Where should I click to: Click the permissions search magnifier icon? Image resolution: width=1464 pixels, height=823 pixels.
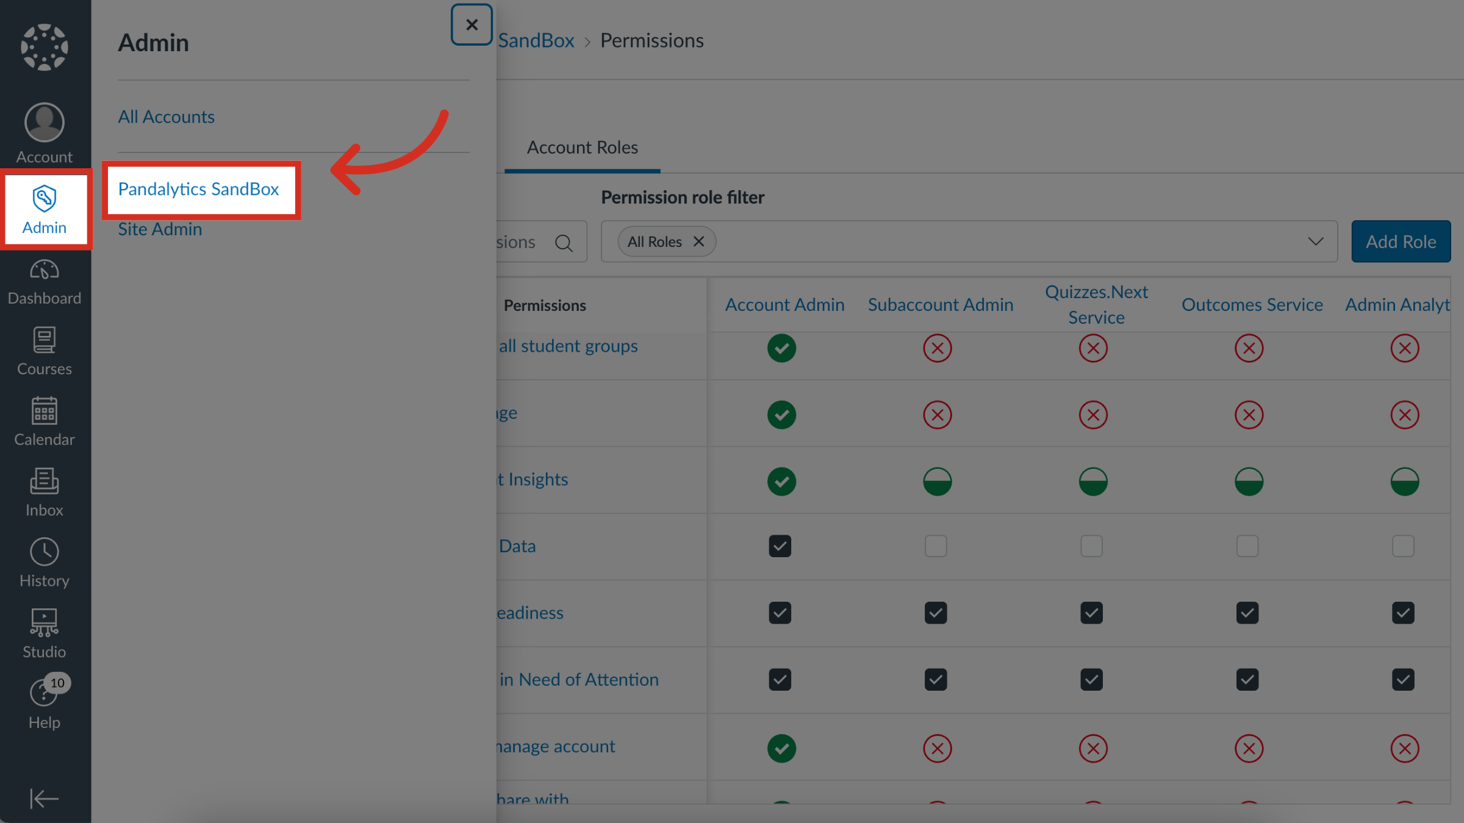pos(564,241)
